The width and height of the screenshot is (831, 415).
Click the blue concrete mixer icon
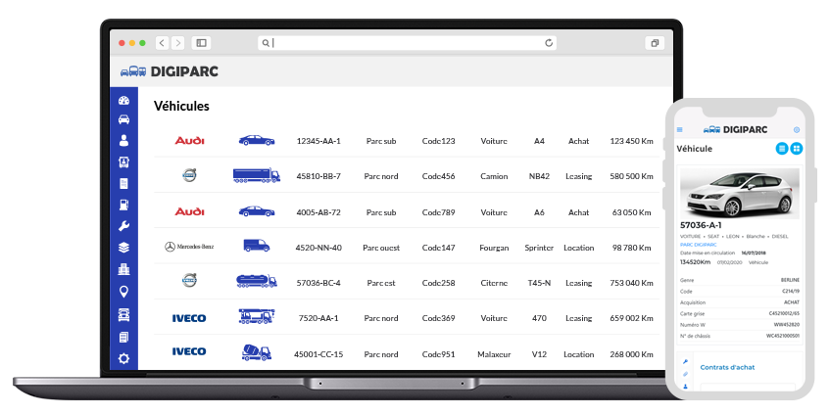[x=257, y=352]
